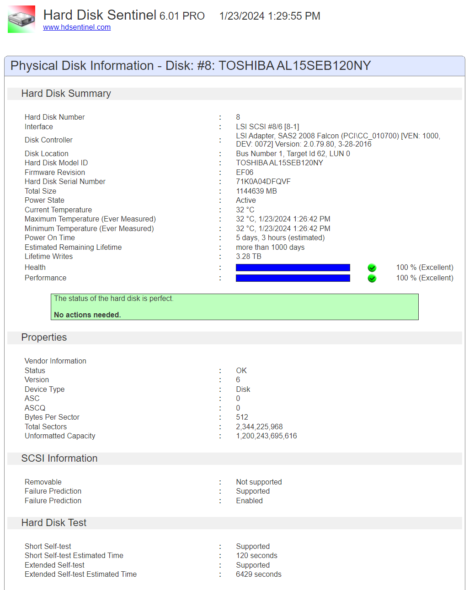Click the Hard Disk Serial Number label
Screen dimensions: 469x590
[x=65, y=182]
